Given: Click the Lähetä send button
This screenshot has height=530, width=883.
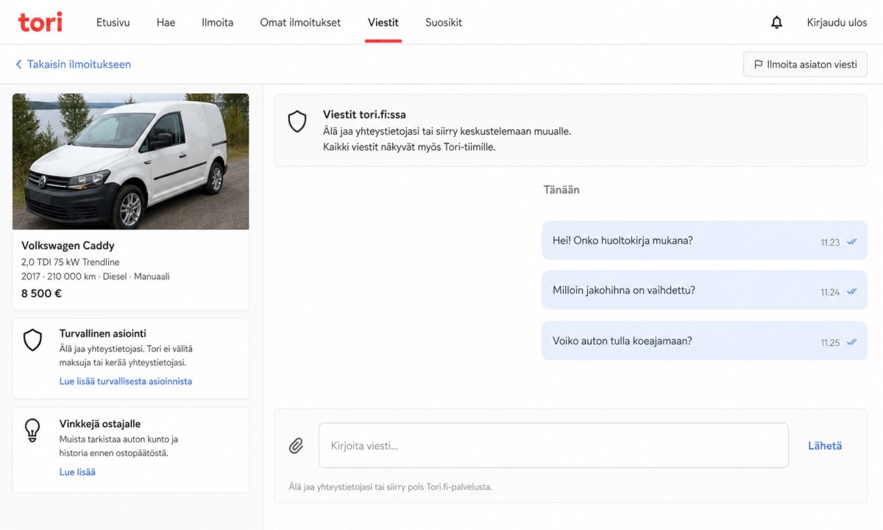Looking at the screenshot, I should [x=825, y=445].
